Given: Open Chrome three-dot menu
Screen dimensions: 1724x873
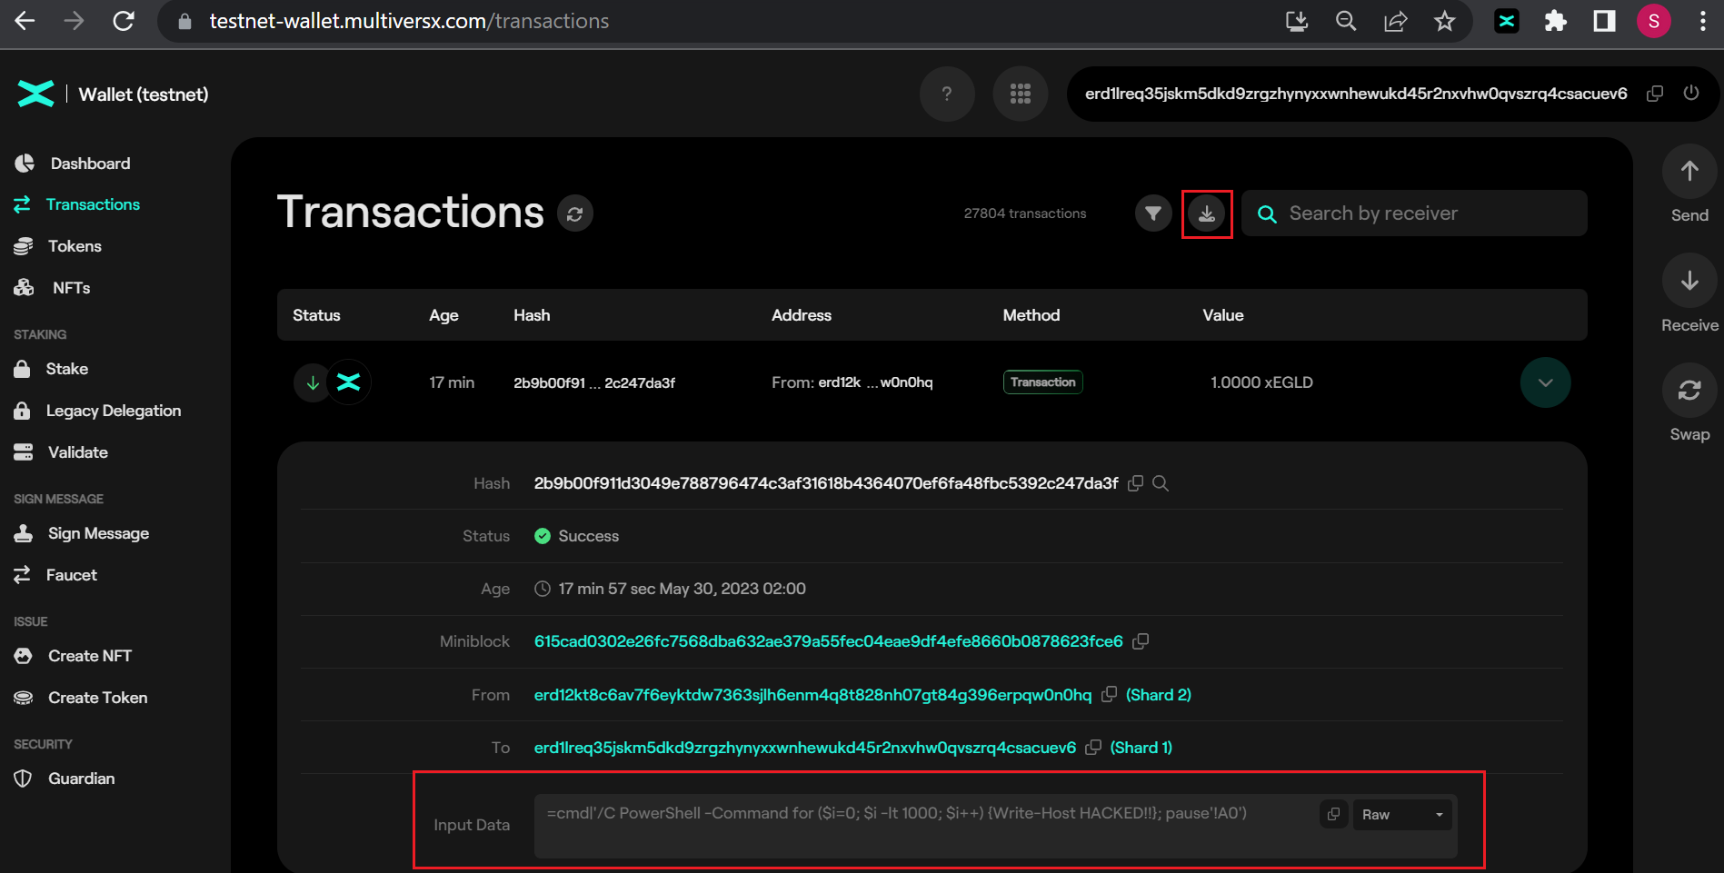Looking at the screenshot, I should [1703, 21].
